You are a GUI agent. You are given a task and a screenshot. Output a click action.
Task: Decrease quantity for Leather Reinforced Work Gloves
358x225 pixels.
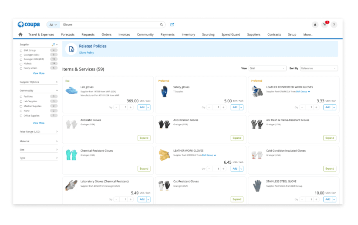302,107
